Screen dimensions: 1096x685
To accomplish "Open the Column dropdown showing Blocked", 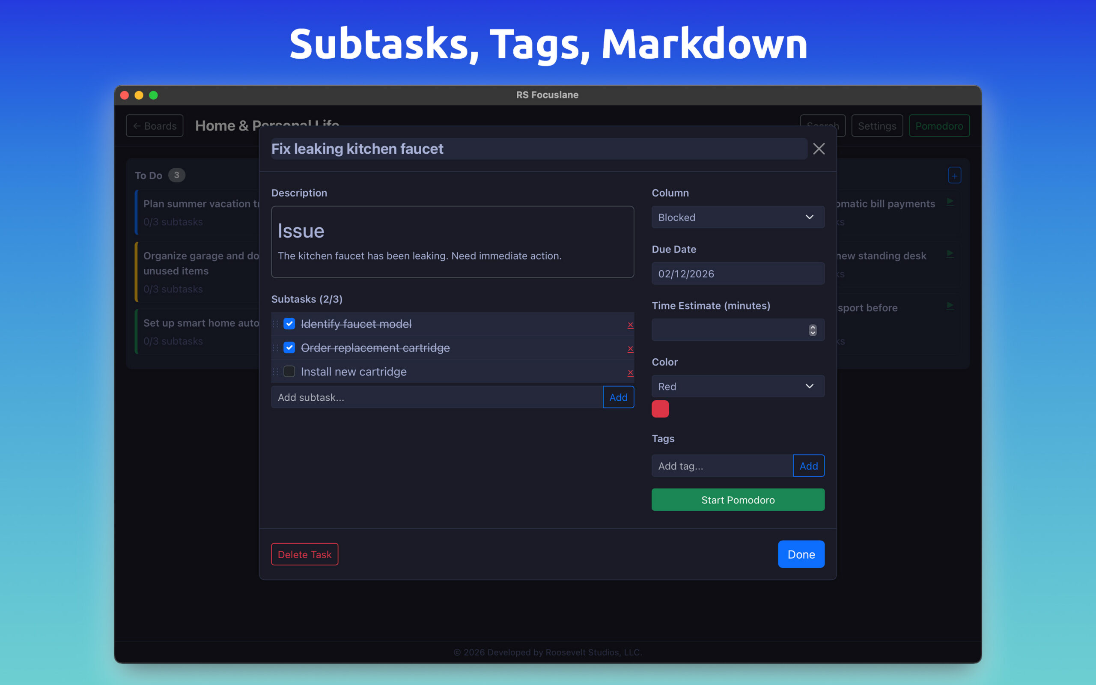I will pyautogui.click(x=737, y=217).
